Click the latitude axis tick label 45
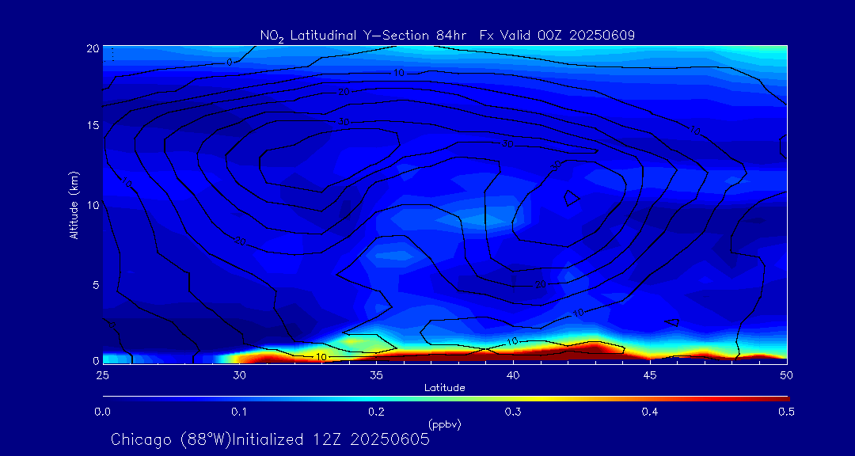Viewport: 855px width, 456px height. [x=651, y=374]
